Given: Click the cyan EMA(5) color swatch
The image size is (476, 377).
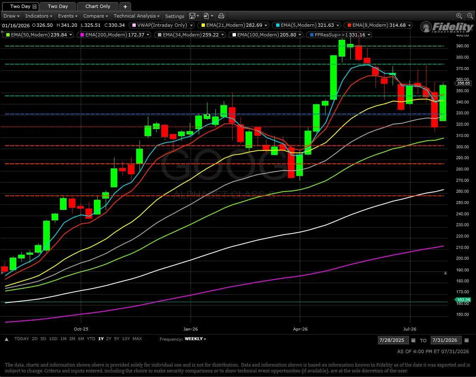Looking at the screenshot, I should 278,26.
